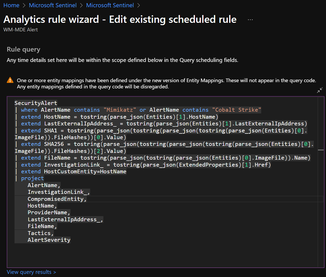Image resolution: width=326 pixels, height=277 pixels.
Task: Click ProviderName in the project list
Action: tap(47, 213)
